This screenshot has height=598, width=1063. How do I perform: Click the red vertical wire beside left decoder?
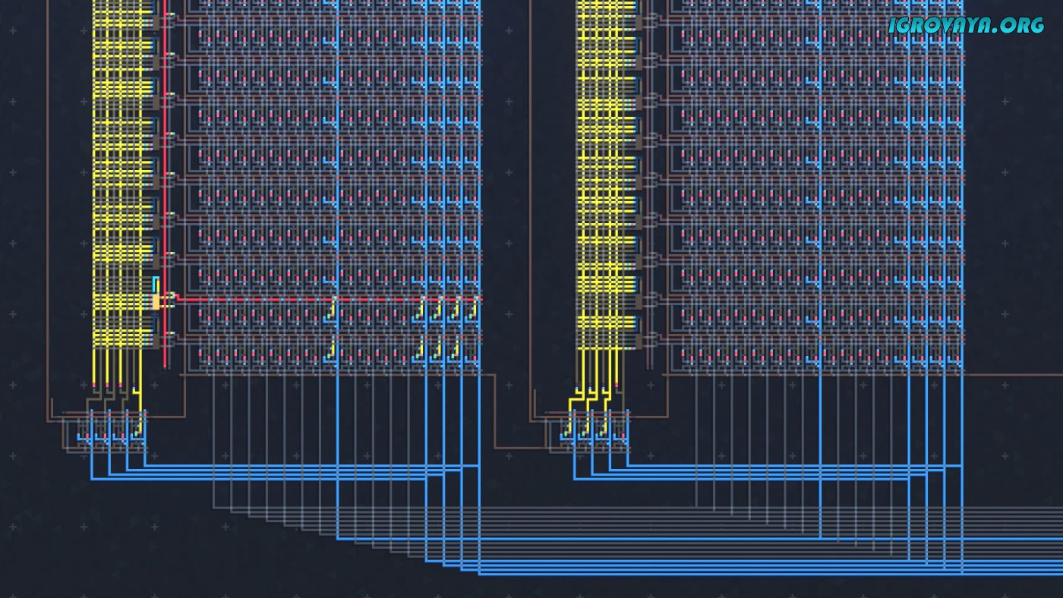(165, 190)
